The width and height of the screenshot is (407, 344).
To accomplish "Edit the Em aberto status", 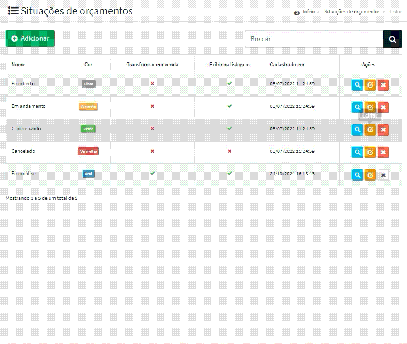I will (x=370, y=85).
